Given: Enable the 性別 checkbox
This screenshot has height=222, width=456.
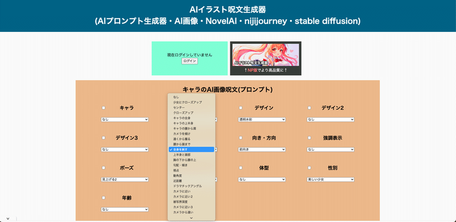Looking at the screenshot, I should click(x=309, y=168).
